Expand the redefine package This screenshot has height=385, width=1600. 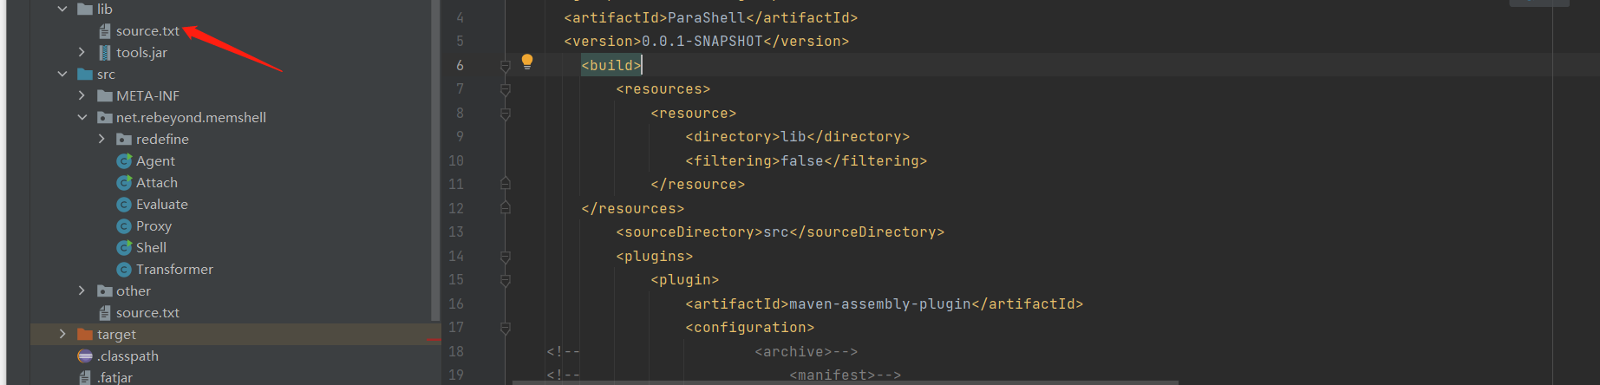coord(101,139)
